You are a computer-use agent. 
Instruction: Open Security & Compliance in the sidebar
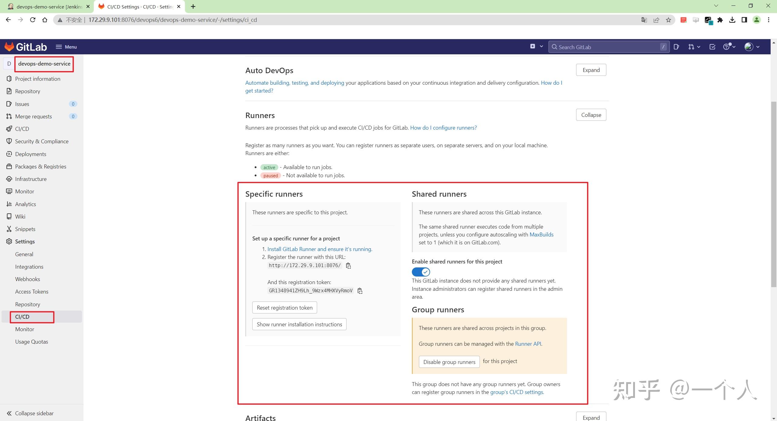tap(42, 141)
